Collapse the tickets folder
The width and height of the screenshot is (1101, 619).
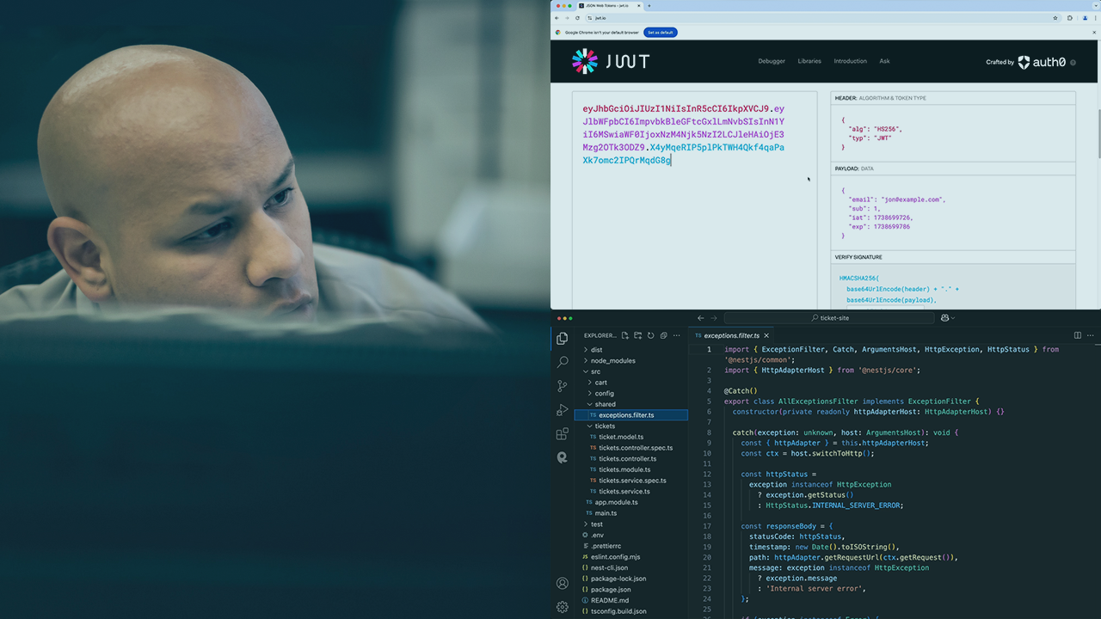[x=605, y=426]
